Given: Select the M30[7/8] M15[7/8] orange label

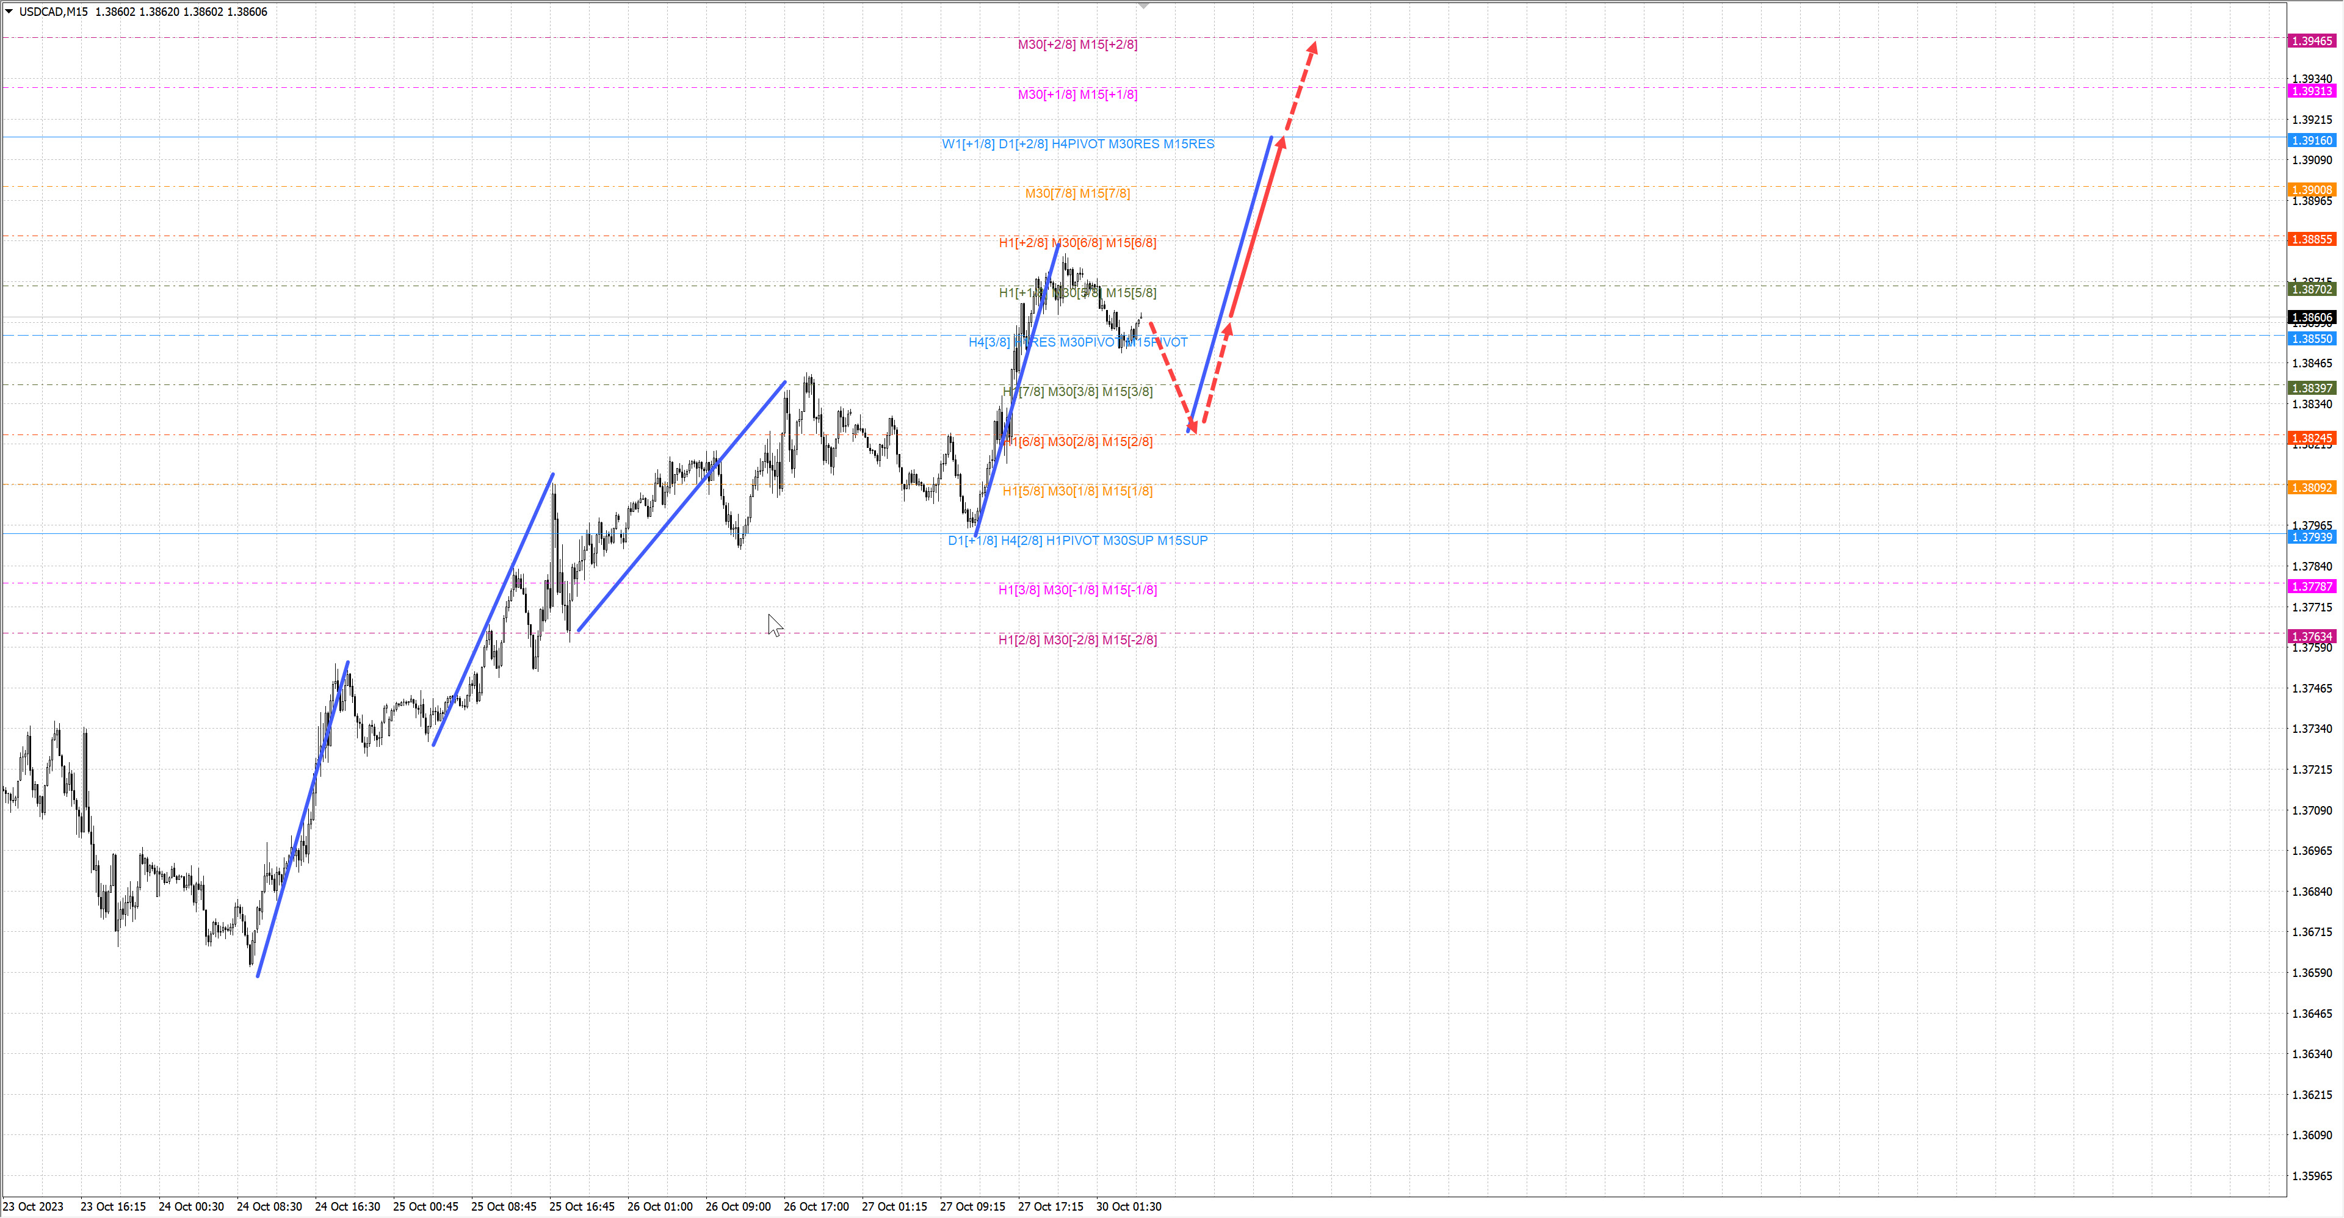Looking at the screenshot, I should 1077,194.
